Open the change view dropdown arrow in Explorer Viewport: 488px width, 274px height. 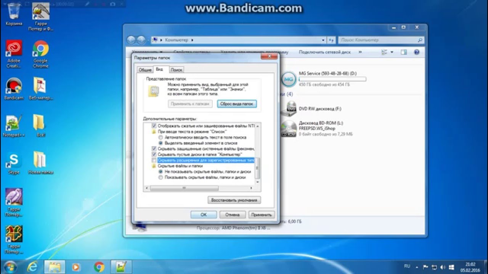point(392,52)
